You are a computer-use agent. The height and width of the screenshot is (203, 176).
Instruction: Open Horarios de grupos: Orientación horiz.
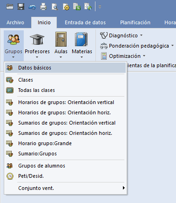point(65,112)
